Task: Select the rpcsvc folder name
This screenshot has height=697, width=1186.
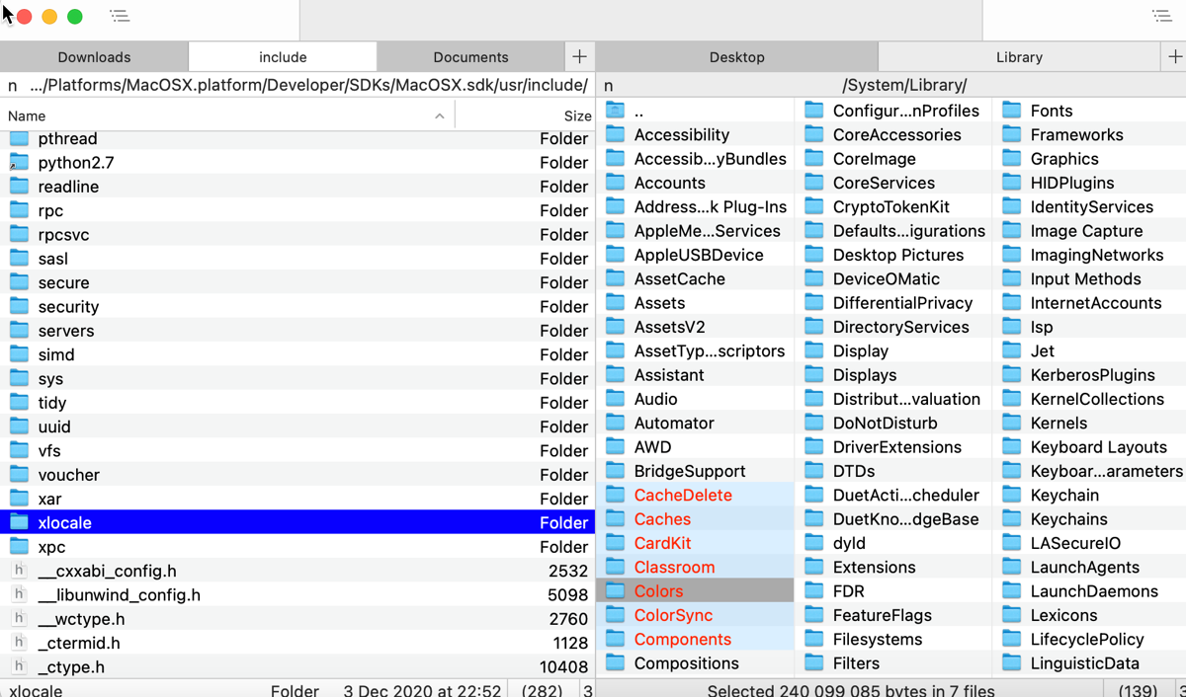Action: pyautogui.click(x=64, y=234)
